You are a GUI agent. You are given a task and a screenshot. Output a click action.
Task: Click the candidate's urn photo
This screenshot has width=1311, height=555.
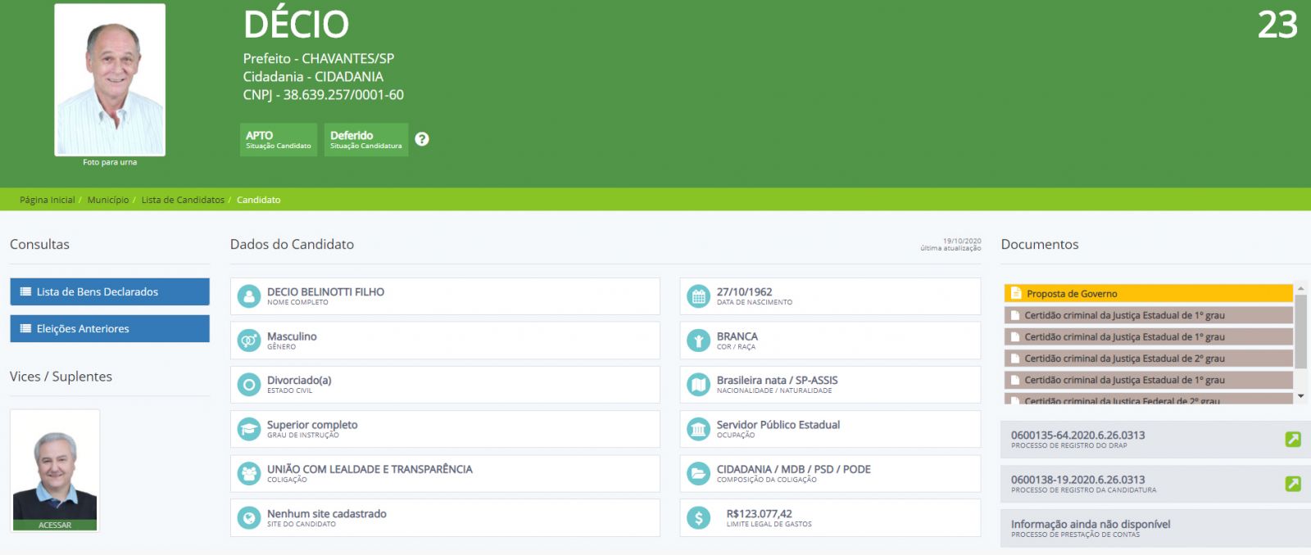click(110, 79)
